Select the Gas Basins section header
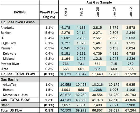 (10, 79)
